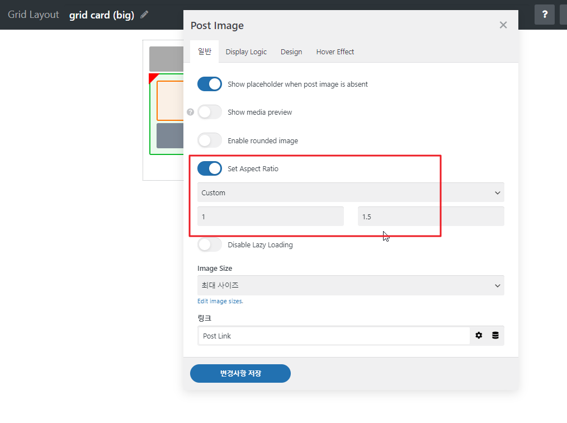This screenshot has height=423, width=567.
Task: Focus the aspect ratio height field with 1.5
Action: click(x=431, y=217)
